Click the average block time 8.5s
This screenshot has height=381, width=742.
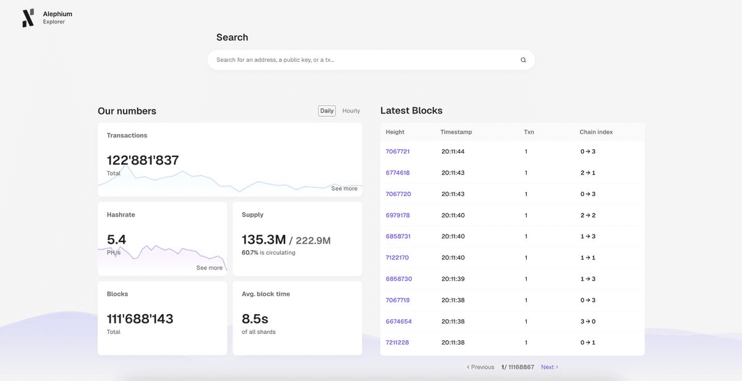[255, 319]
